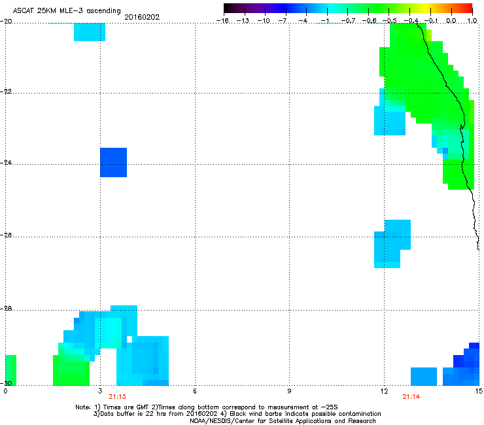Click the note 'Times are GMT' line

(x=206, y=407)
